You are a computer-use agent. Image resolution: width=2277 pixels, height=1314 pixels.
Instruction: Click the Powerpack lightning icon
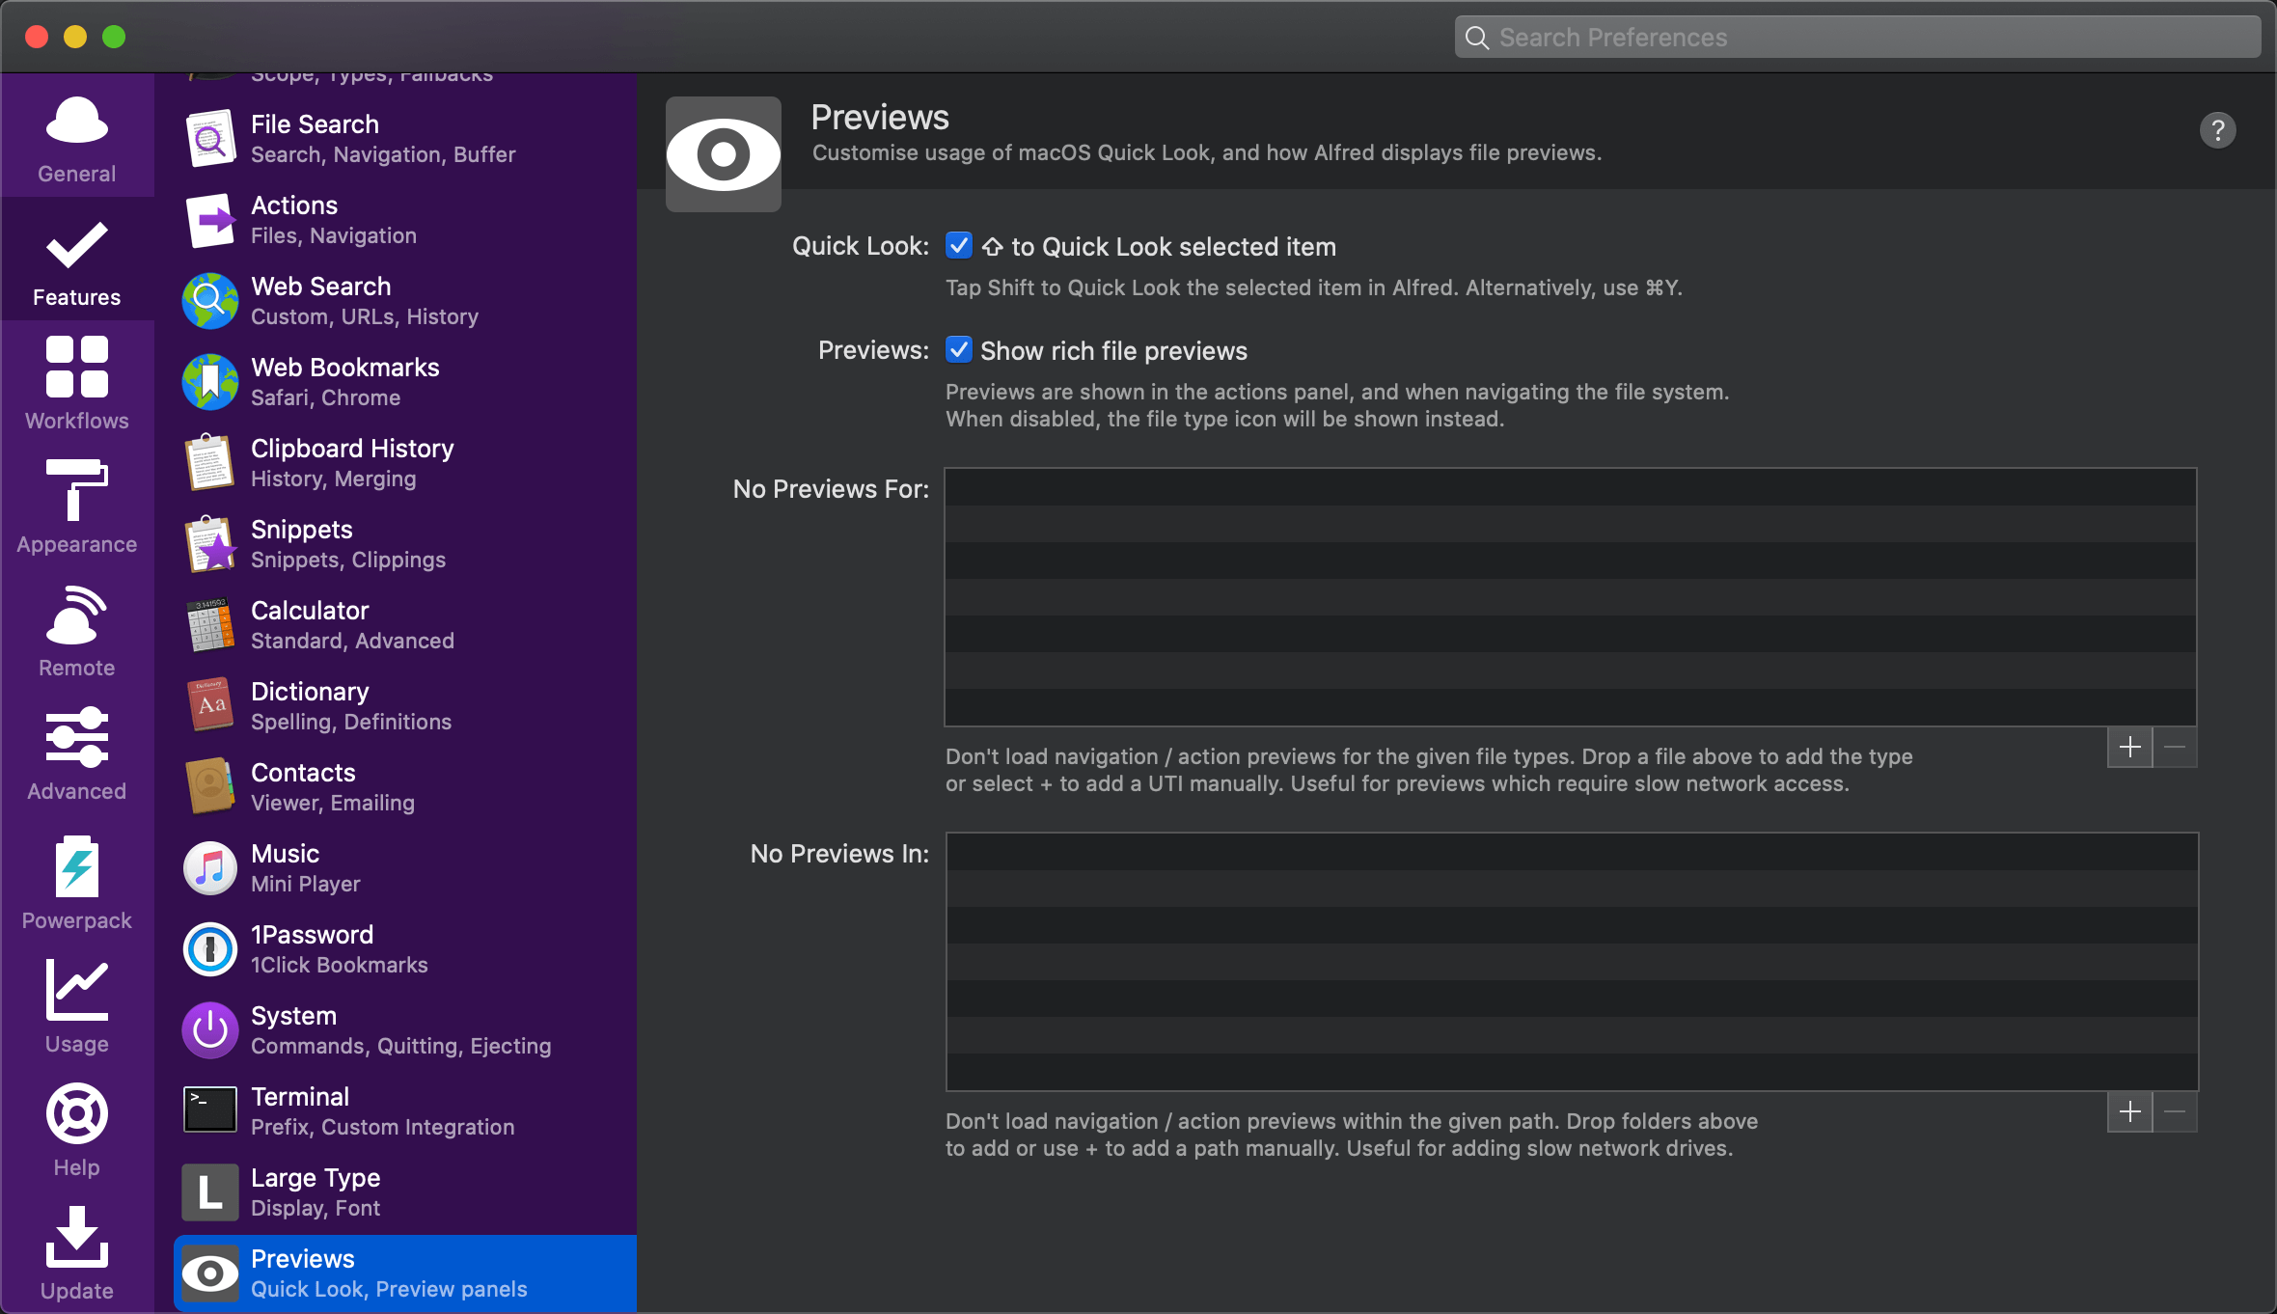(77, 866)
